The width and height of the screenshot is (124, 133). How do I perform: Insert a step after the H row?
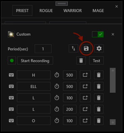click(x=85, y=75)
